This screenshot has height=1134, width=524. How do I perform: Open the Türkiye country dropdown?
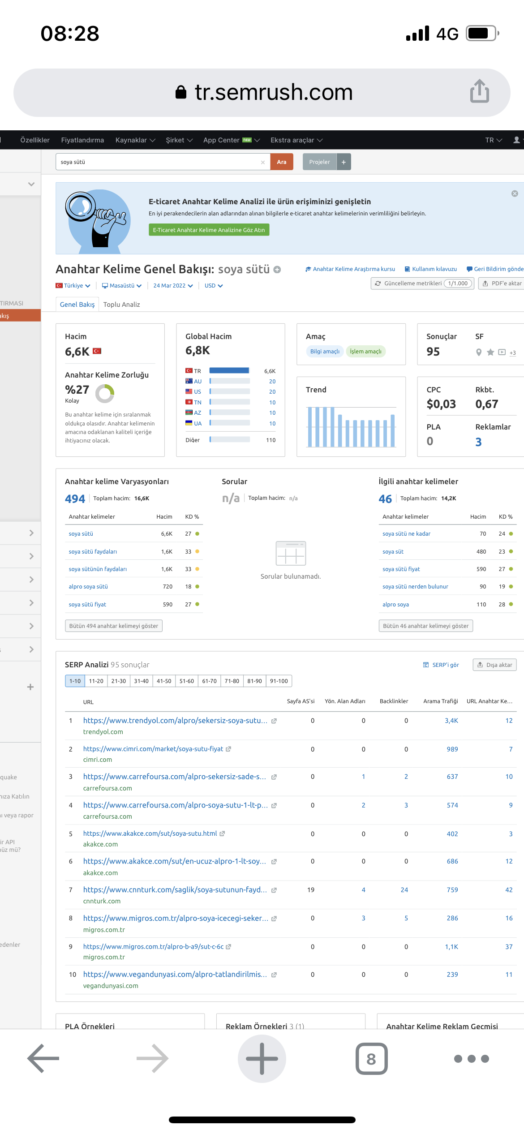pos(73,286)
